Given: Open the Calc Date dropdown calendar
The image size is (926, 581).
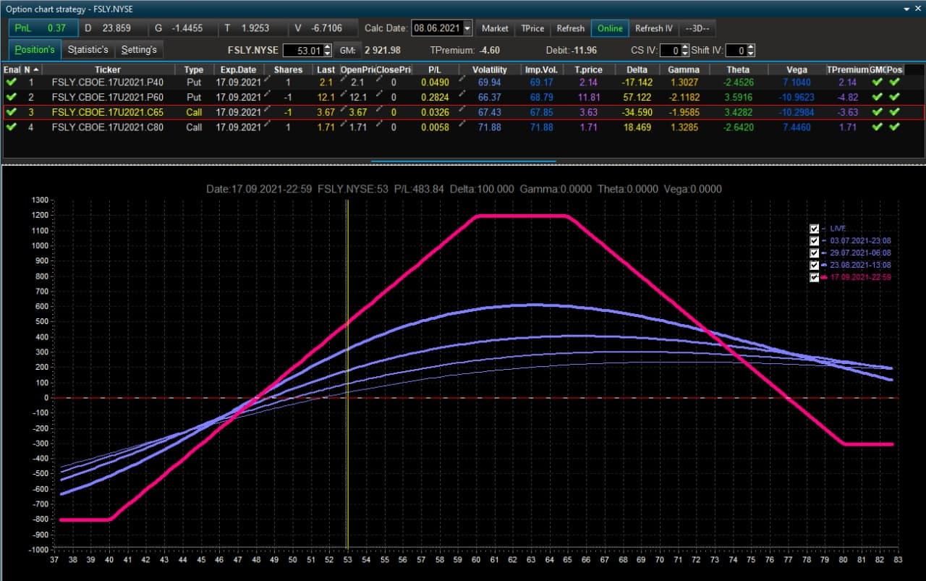Looking at the screenshot, I should coord(467,28).
